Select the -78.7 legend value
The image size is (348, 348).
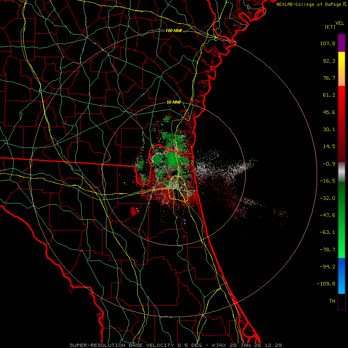(328, 250)
